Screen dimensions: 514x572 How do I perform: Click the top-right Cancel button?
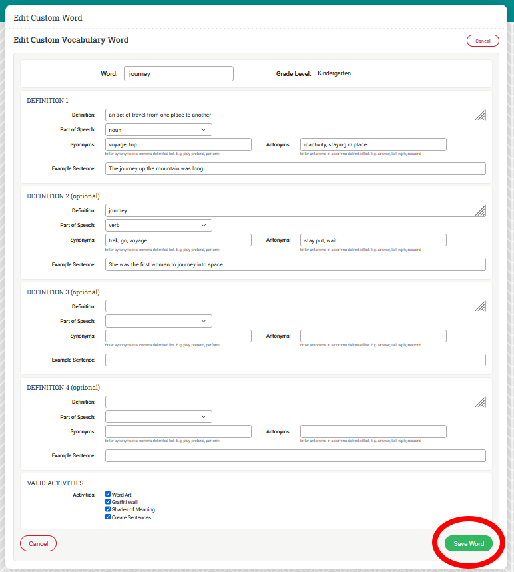(483, 41)
